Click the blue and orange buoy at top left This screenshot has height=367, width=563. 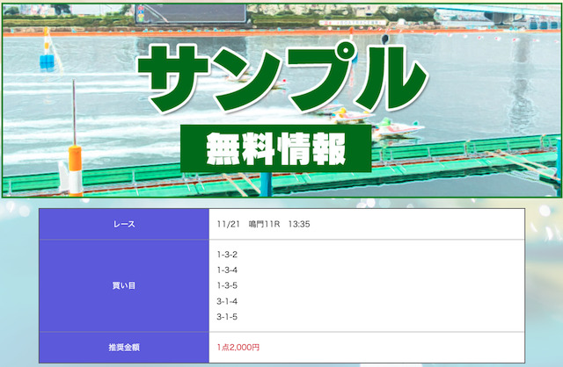(x=46, y=51)
